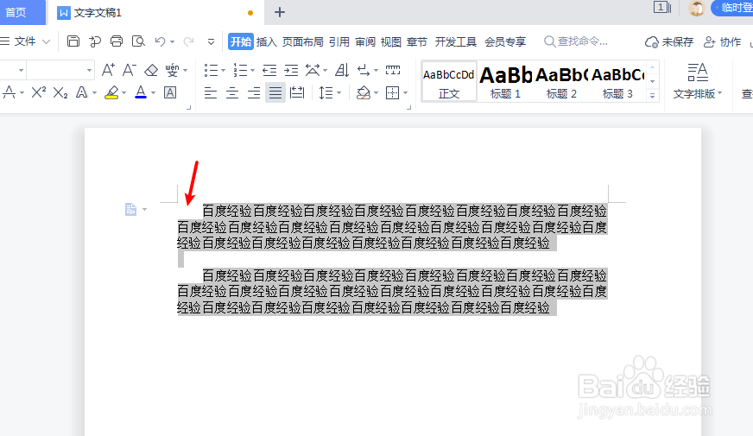Open 引用 tab
The height and width of the screenshot is (436, 753).
click(339, 41)
